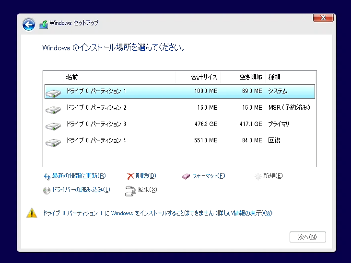
Task: Click the MSR (予約済み) type cell
Action: pyautogui.click(x=289, y=108)
